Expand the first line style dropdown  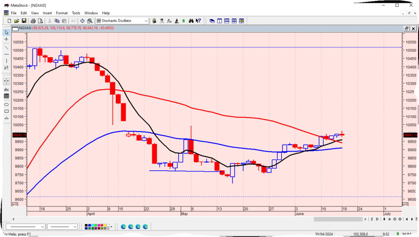pyautogui.click(x=42, y=226)
